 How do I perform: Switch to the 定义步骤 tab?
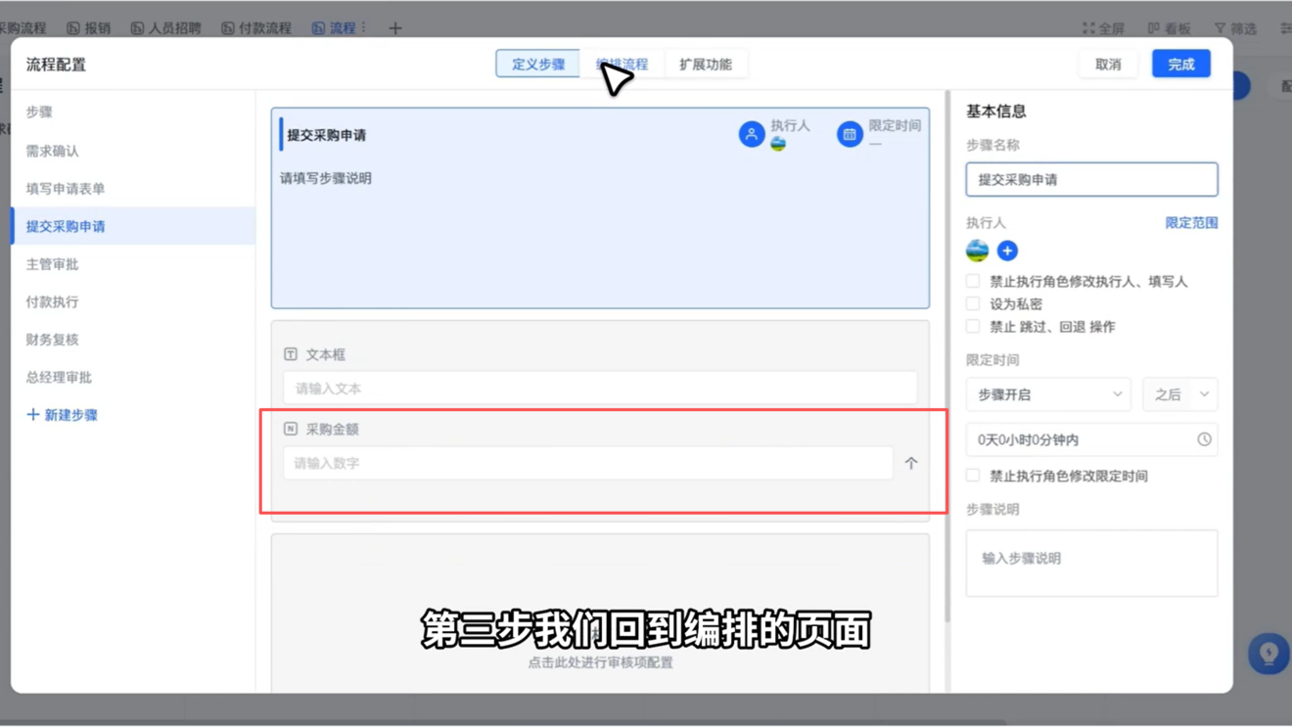537,64
